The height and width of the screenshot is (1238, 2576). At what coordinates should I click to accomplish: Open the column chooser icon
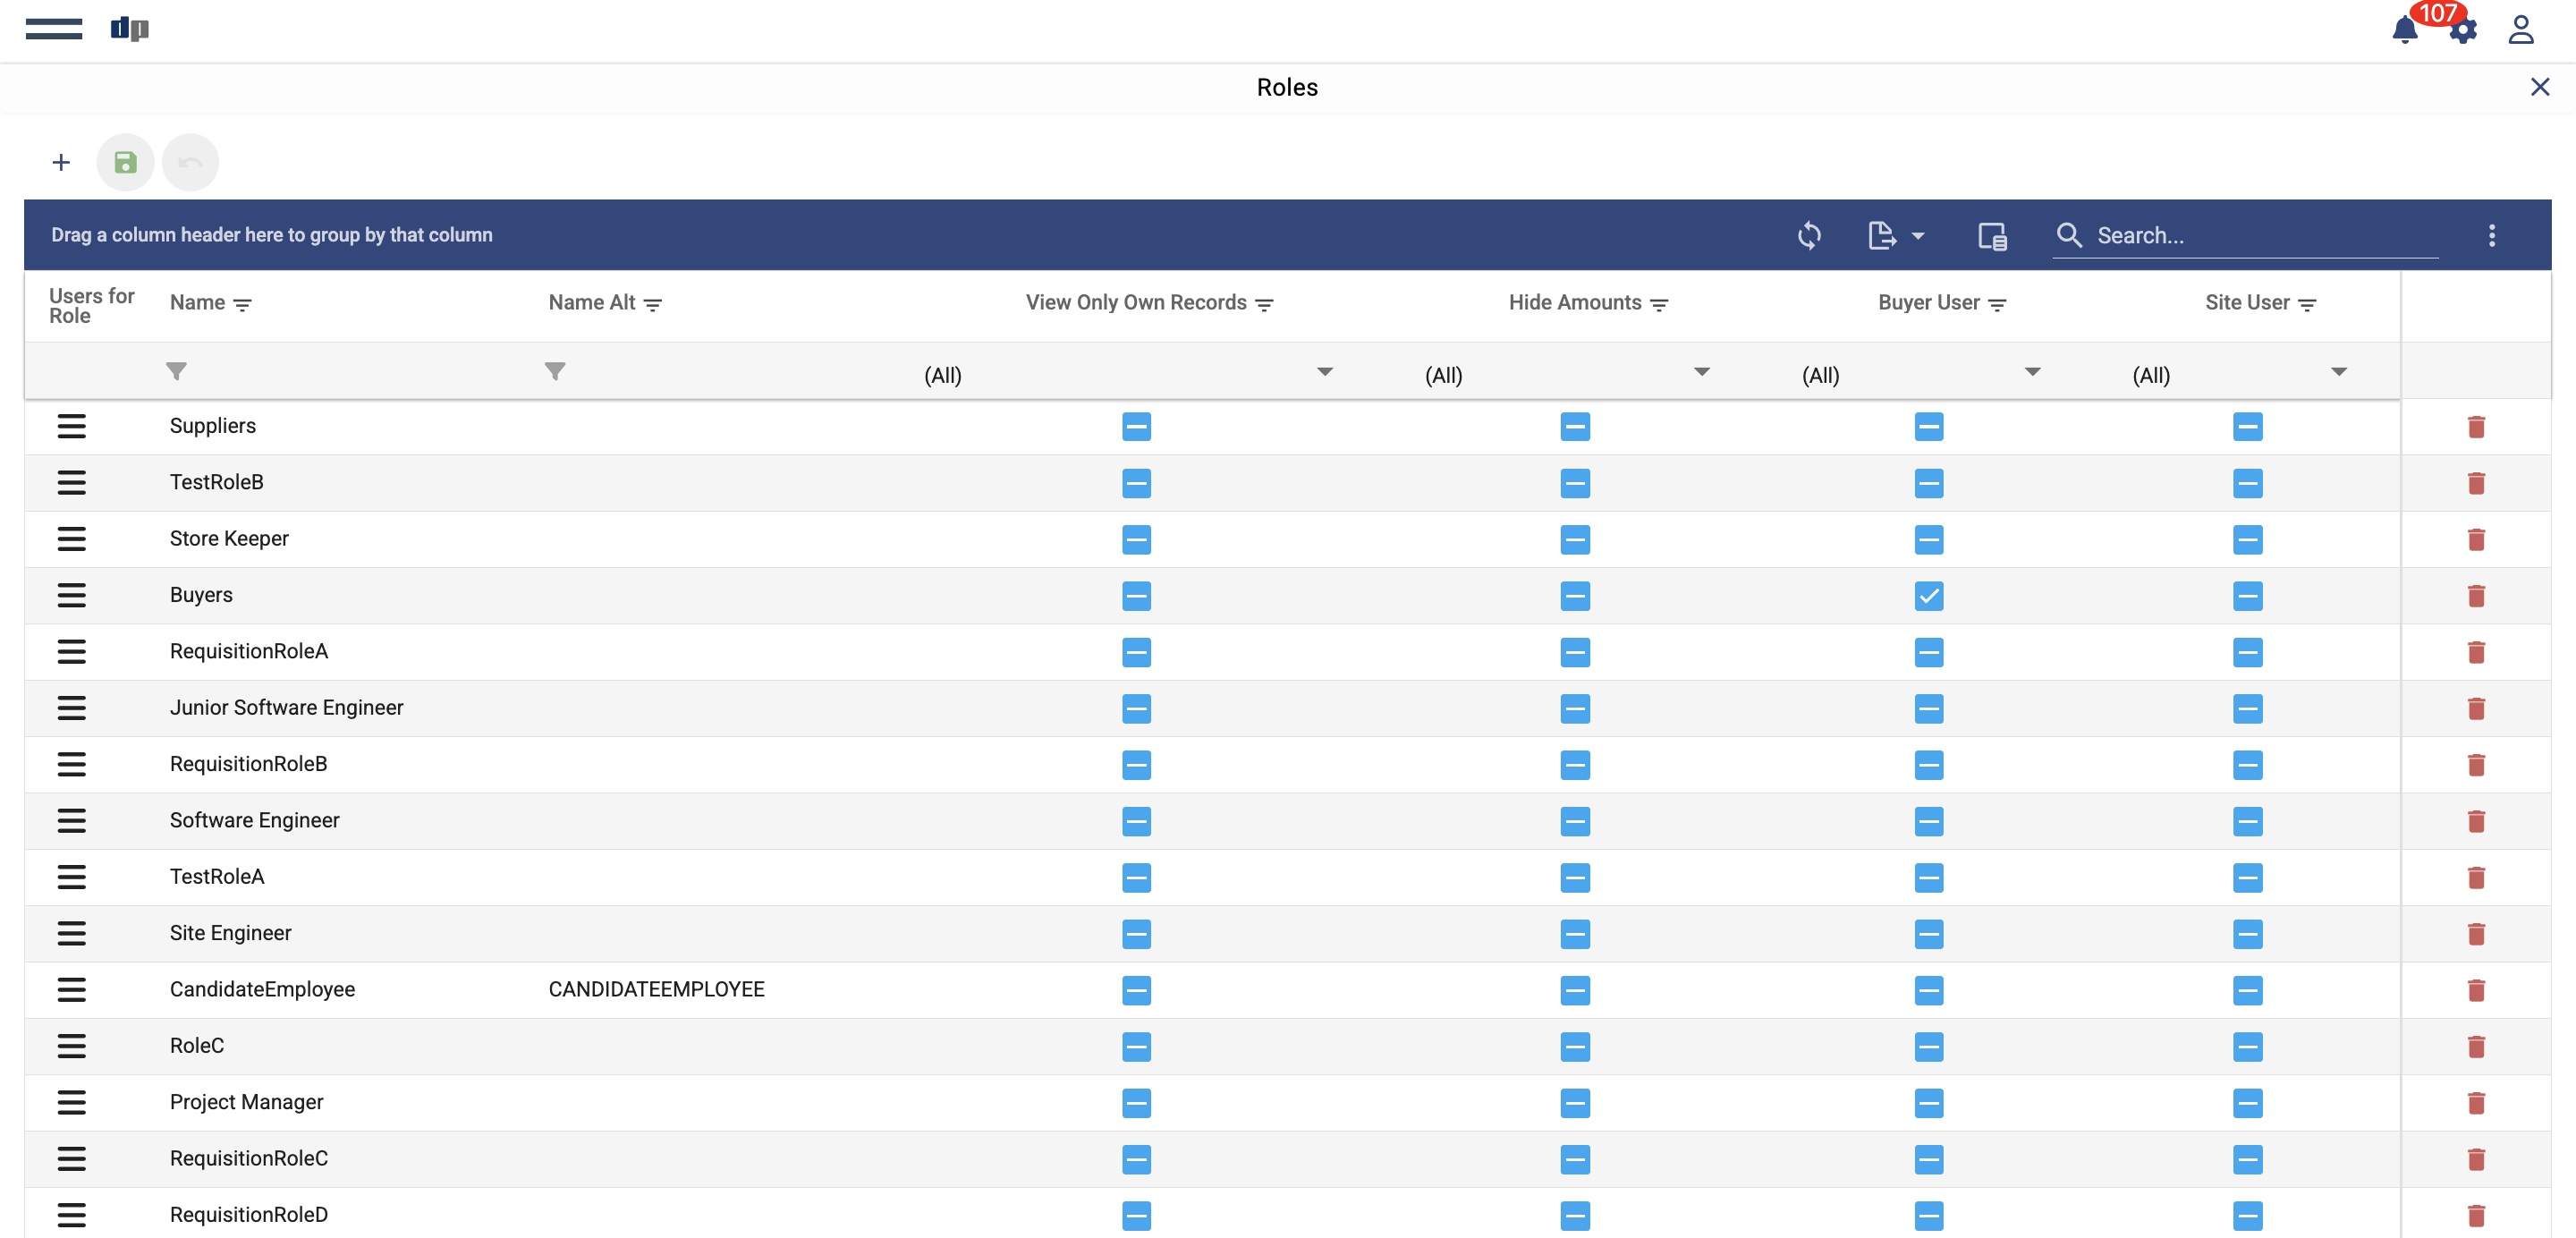1991,235
